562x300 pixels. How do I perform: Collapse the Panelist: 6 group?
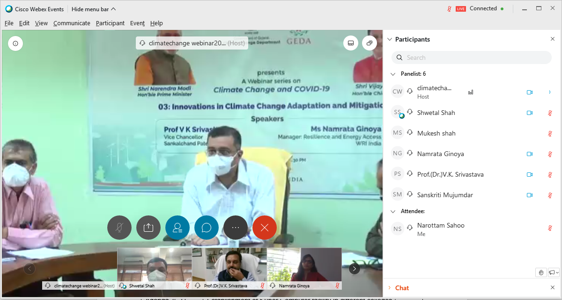tap(393, 74)
